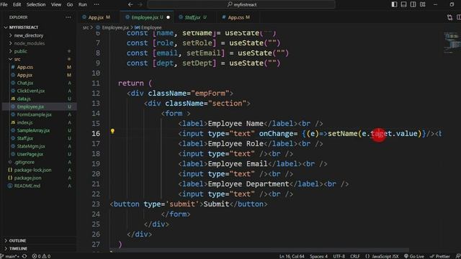Open the Go menu

(70, 4)
